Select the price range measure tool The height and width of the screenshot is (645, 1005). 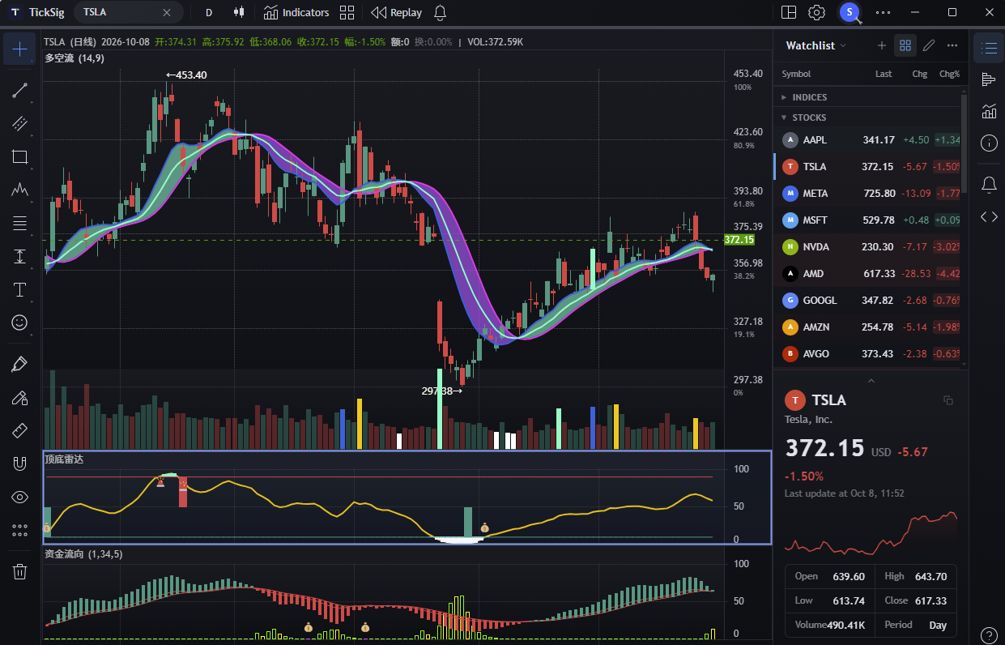19,256
